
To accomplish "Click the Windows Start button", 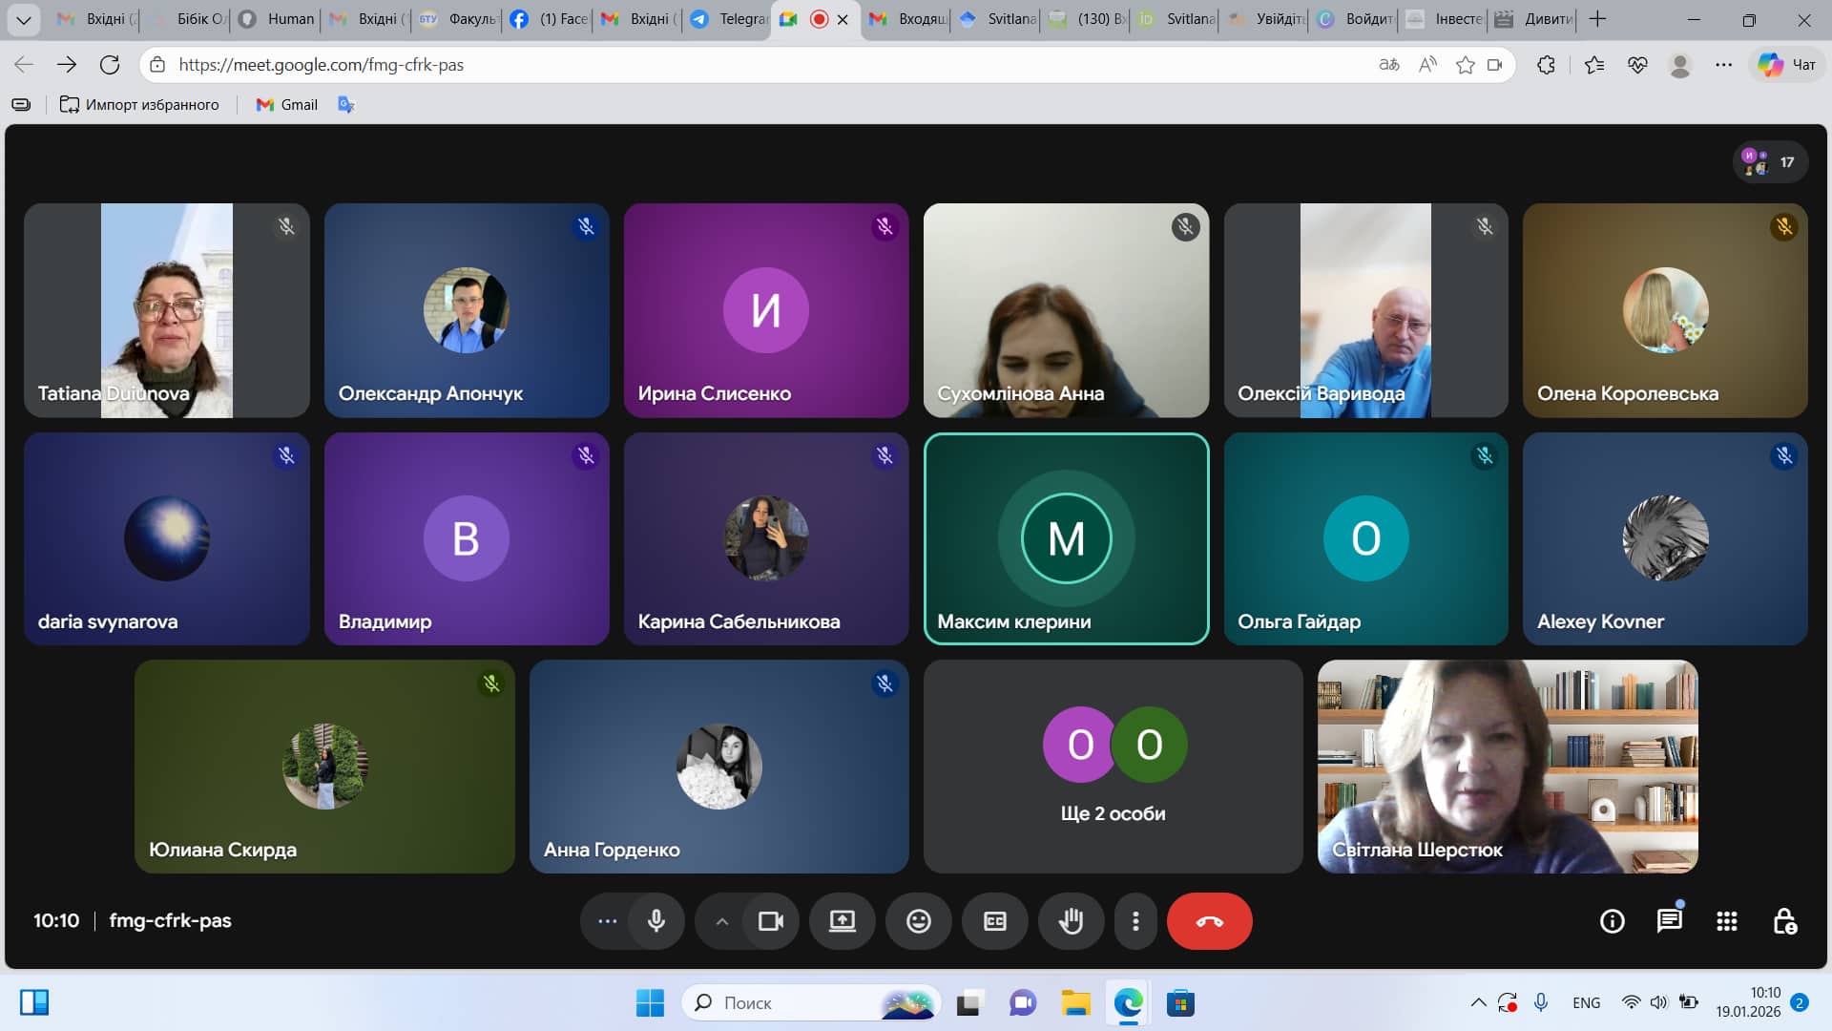I will click(x=650, y=1003).
